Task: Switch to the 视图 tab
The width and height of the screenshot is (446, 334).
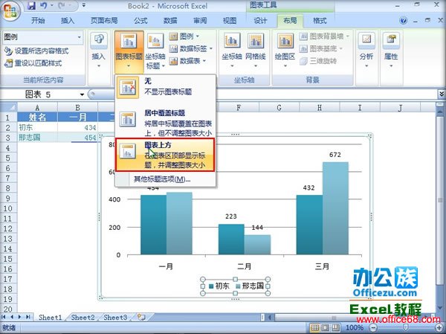Action: point(229,21)
